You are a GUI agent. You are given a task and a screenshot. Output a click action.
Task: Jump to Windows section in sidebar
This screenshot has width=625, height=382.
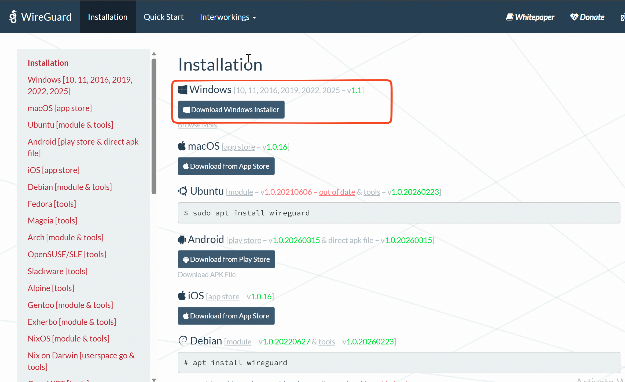pos(80,85)
